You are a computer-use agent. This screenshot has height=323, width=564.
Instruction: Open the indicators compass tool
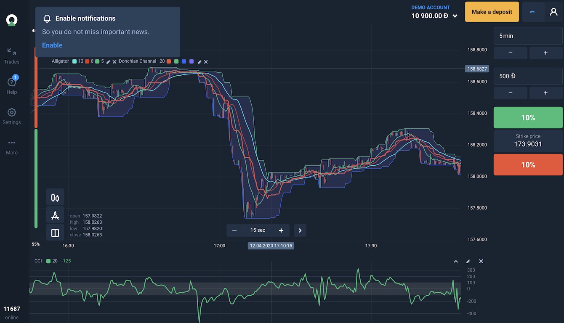click(x=55, y=215)
